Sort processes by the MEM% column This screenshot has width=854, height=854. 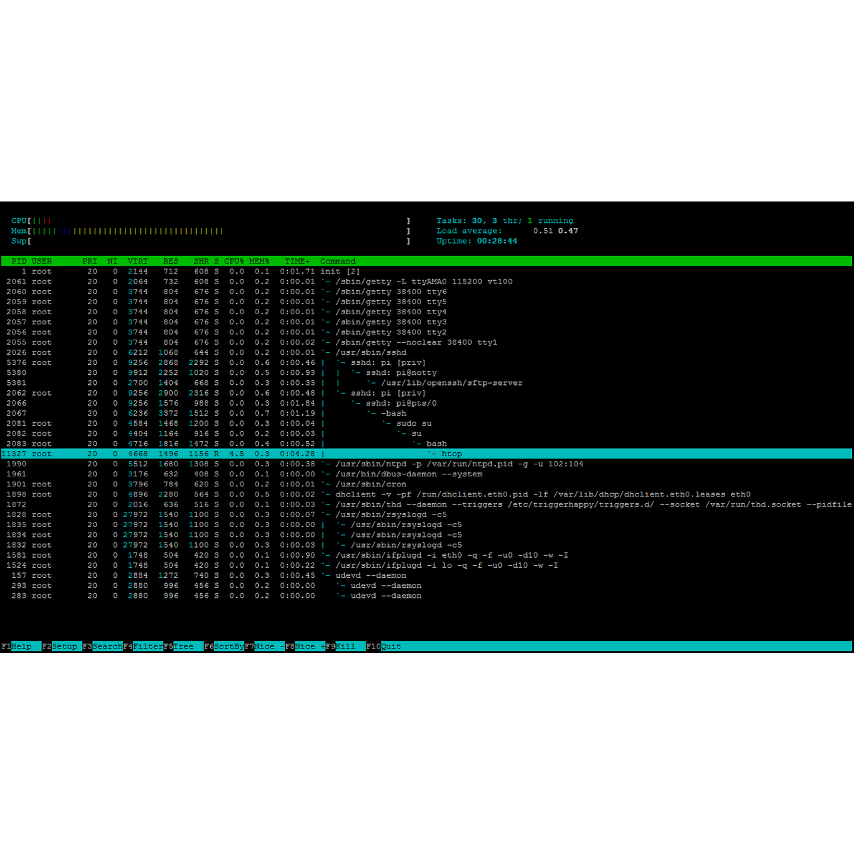click(260, 261)
